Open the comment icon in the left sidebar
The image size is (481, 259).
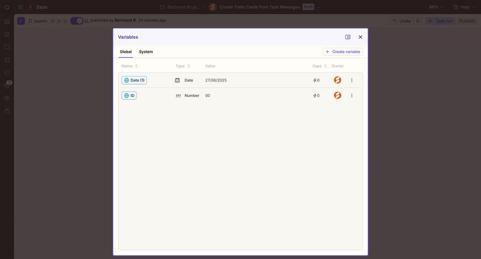pyautogui.click(x=7, y=47)
